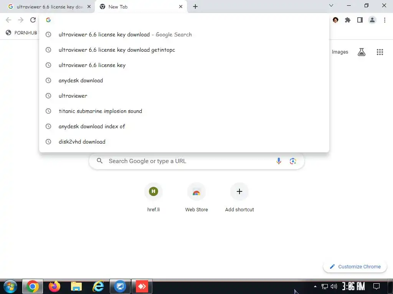Viewport: 393px width, 294px height.
Task: Select the 'ultraviewer' suggestion
Action: 184,95
